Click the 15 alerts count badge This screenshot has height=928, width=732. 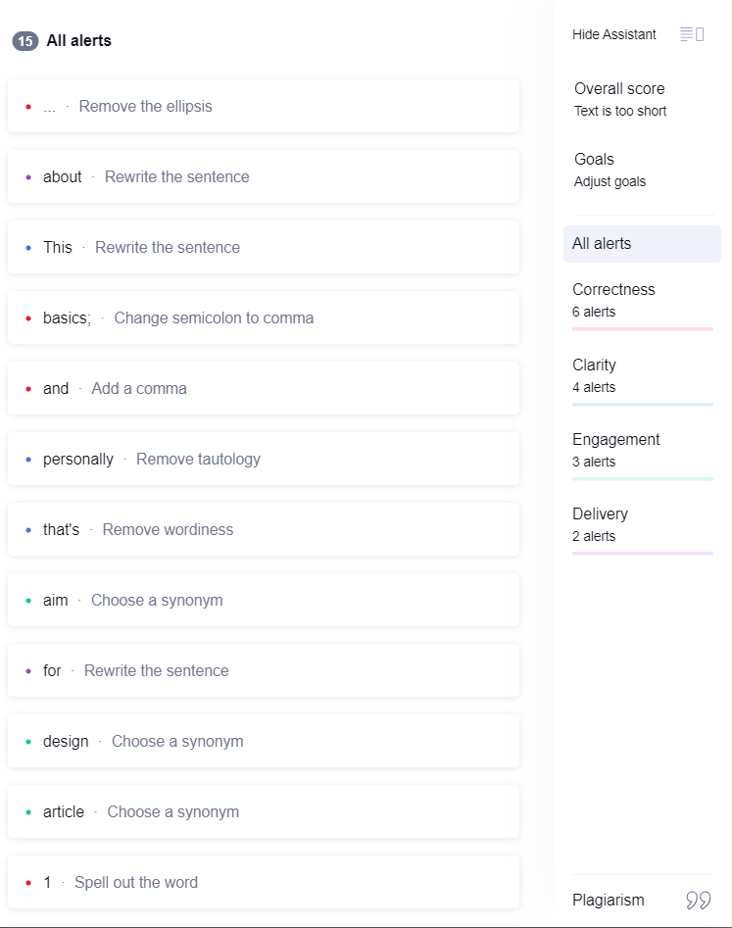[x=25, y=41]
